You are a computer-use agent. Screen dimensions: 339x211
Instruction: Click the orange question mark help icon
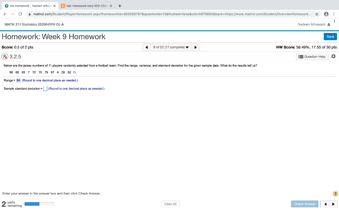pos(334,193)
